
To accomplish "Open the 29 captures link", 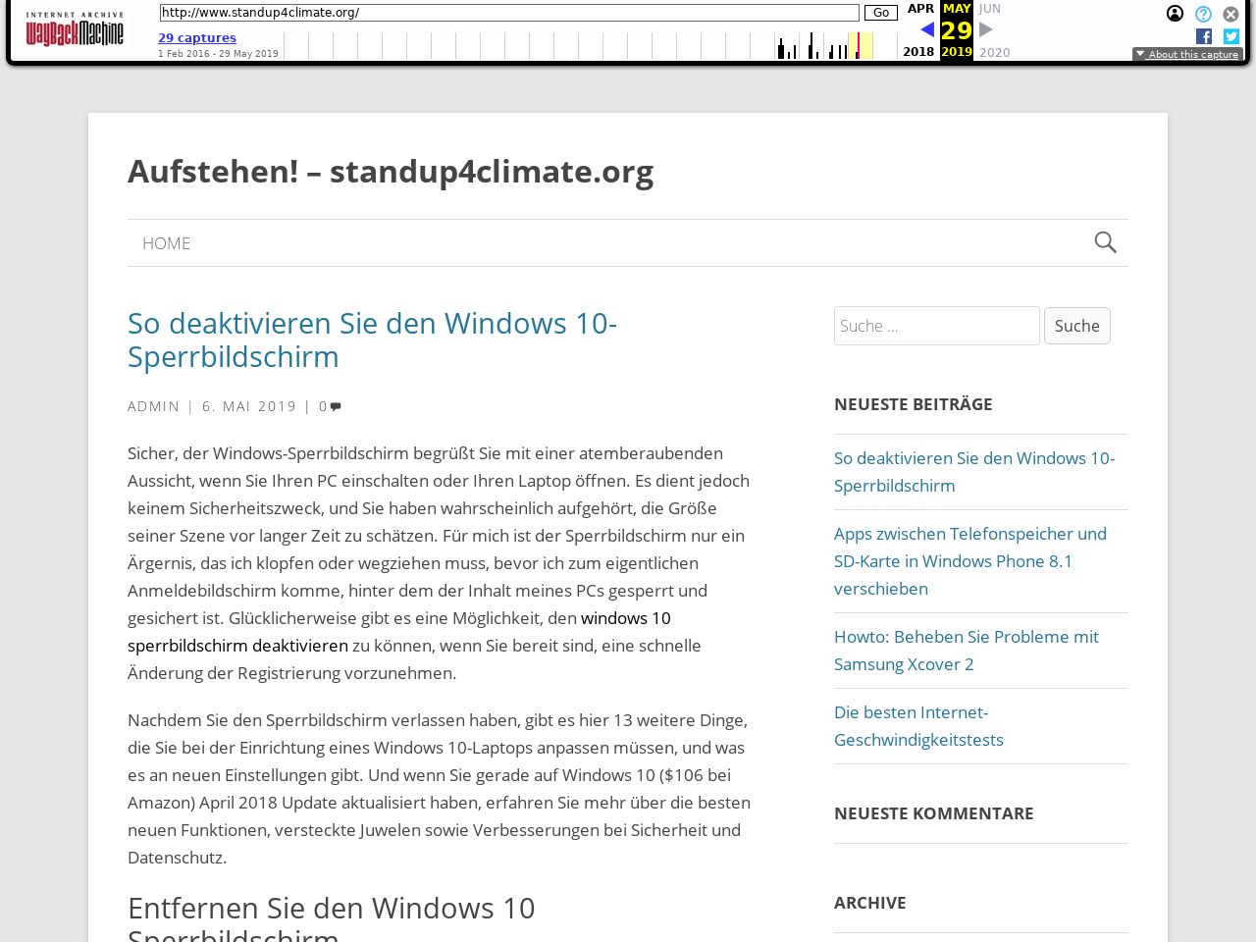I will (x=197, y=37).
